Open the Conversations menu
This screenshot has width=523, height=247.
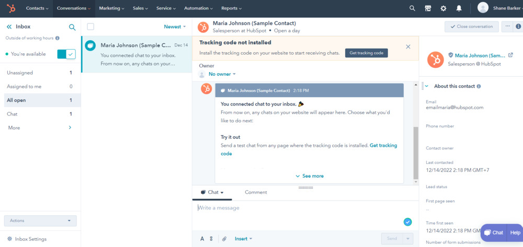74,8
